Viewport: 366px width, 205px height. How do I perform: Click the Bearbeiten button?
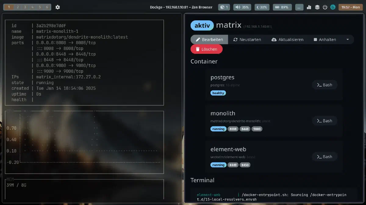click(x=209, y=39)
